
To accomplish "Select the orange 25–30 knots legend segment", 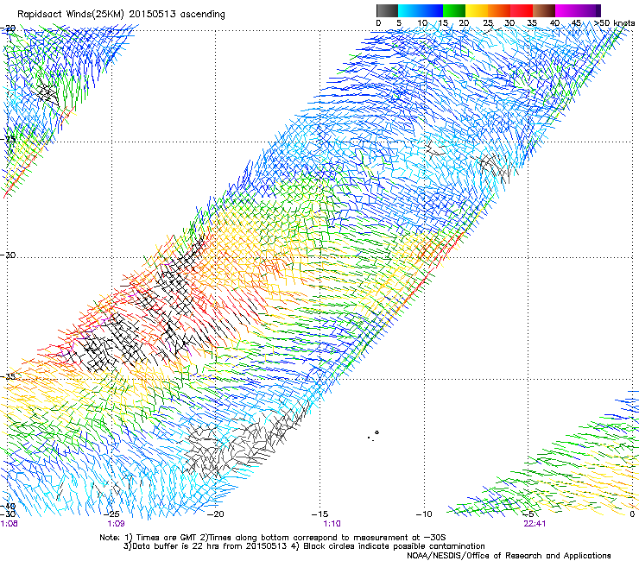I will pyautogui.click(x=499, y=10).
